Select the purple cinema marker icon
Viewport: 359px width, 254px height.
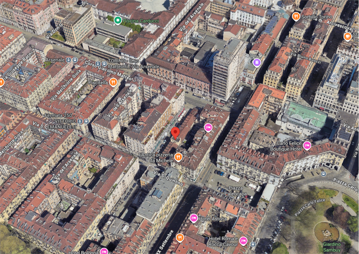tap(257, 62)
